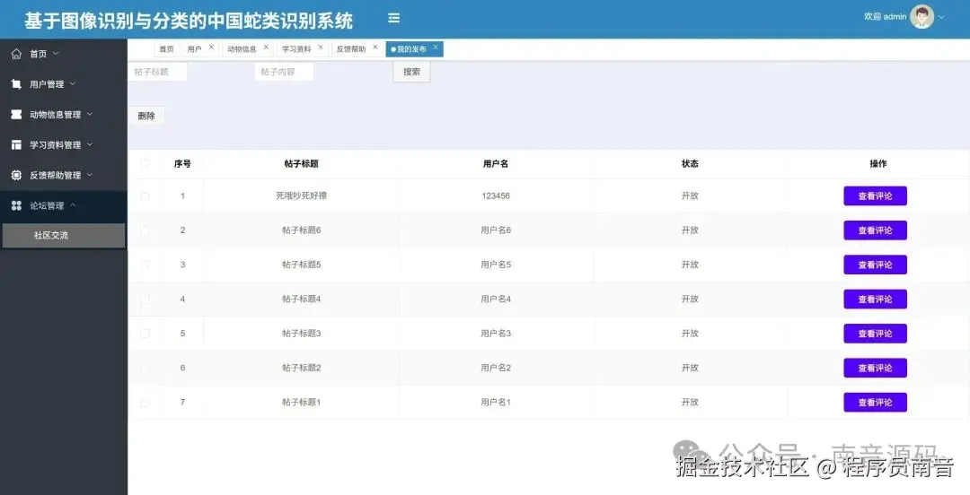The width and height of the screenshot is (970, 495).
Task: Focus the 帖子内容 search field
Action: 284,72
